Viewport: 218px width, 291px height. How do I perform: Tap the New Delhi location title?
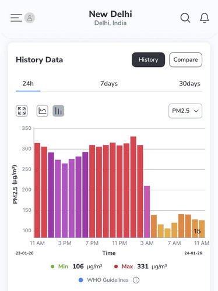click(110, 14)
